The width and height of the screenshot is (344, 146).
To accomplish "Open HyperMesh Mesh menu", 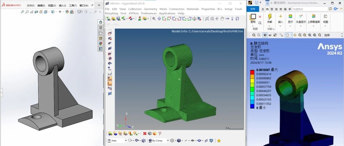I will point(163,9).
